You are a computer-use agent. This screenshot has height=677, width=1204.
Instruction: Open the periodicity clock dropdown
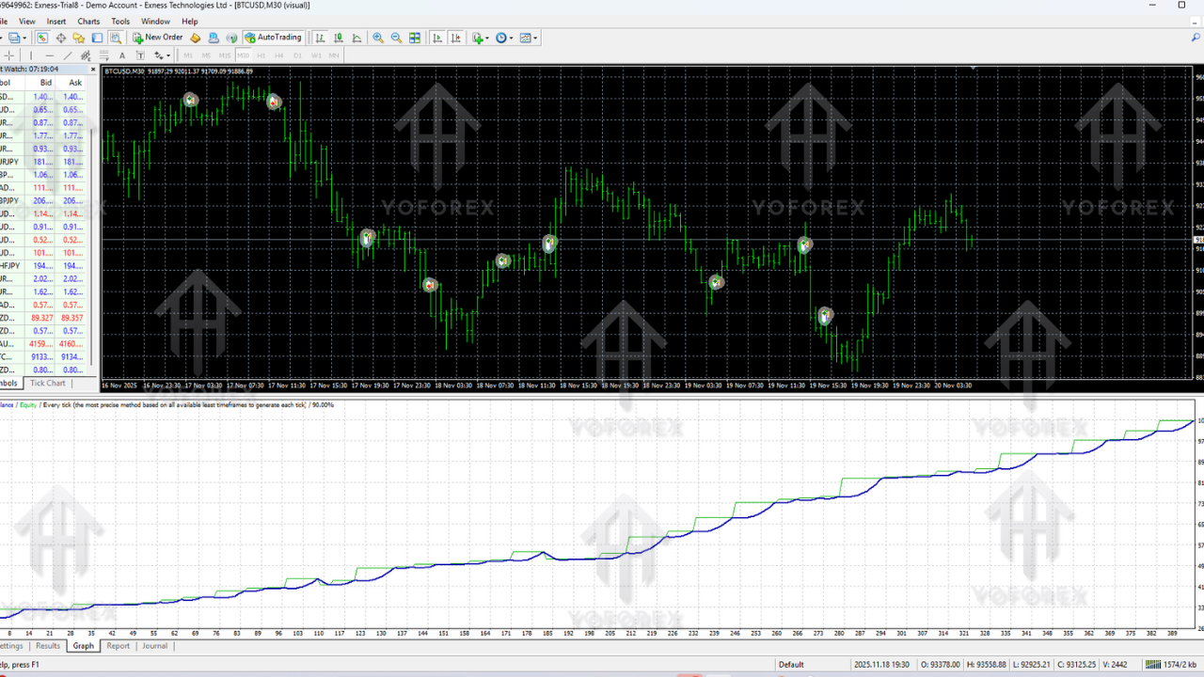[504, 38]
